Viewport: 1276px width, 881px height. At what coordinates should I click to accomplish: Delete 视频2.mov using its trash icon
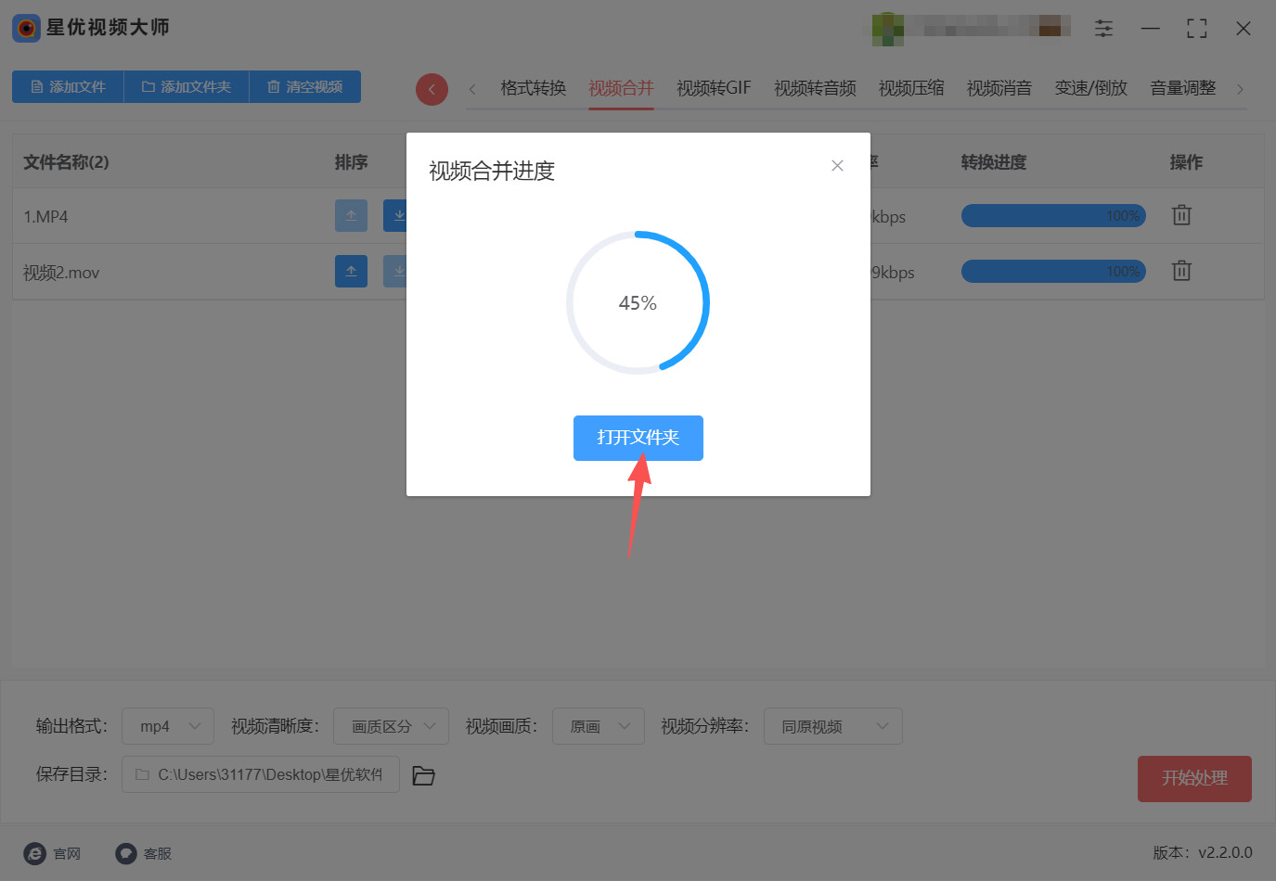(1180, 271)
